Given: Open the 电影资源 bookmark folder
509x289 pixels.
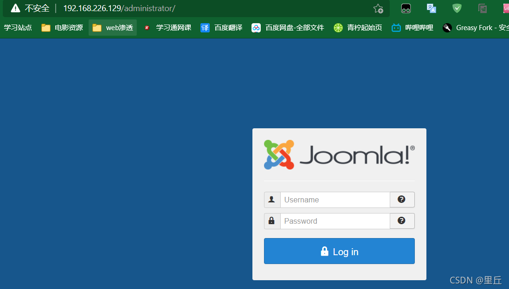Looking at the screenshot, I should coord(62,28).
